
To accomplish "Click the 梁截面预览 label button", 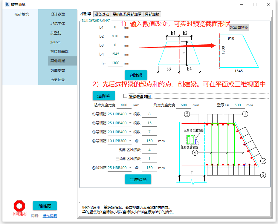I will 239,27.
